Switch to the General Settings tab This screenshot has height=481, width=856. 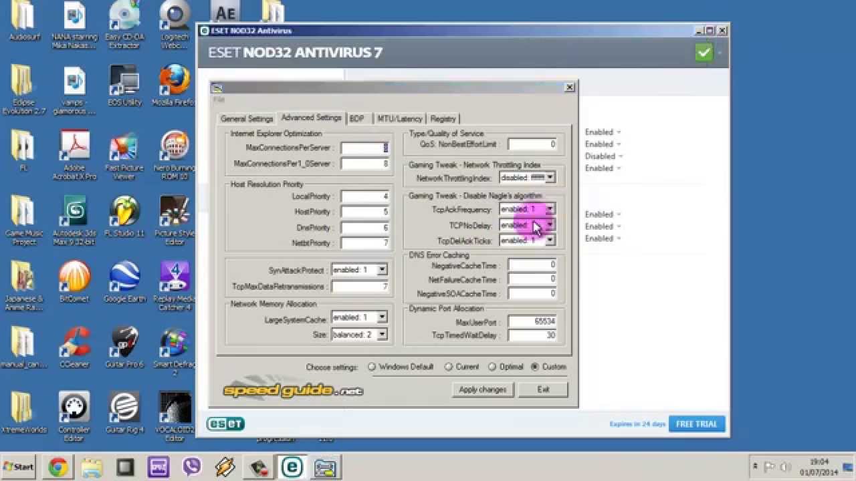[247, 119]
